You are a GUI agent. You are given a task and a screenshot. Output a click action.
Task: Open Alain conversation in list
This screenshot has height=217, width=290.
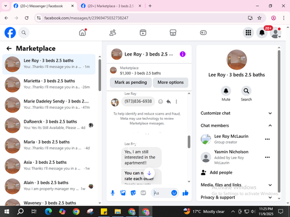49,186
